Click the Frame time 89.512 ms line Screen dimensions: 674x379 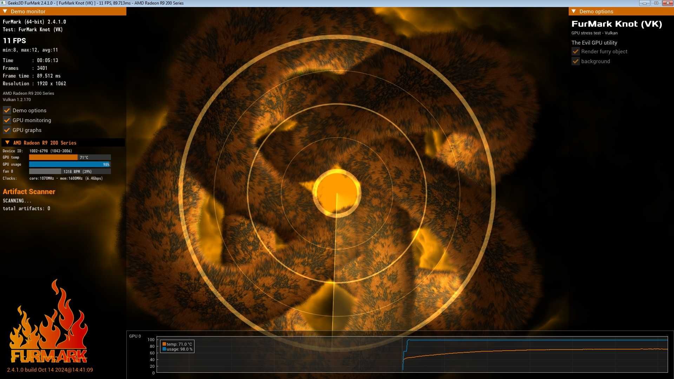(x=32, y=76)
